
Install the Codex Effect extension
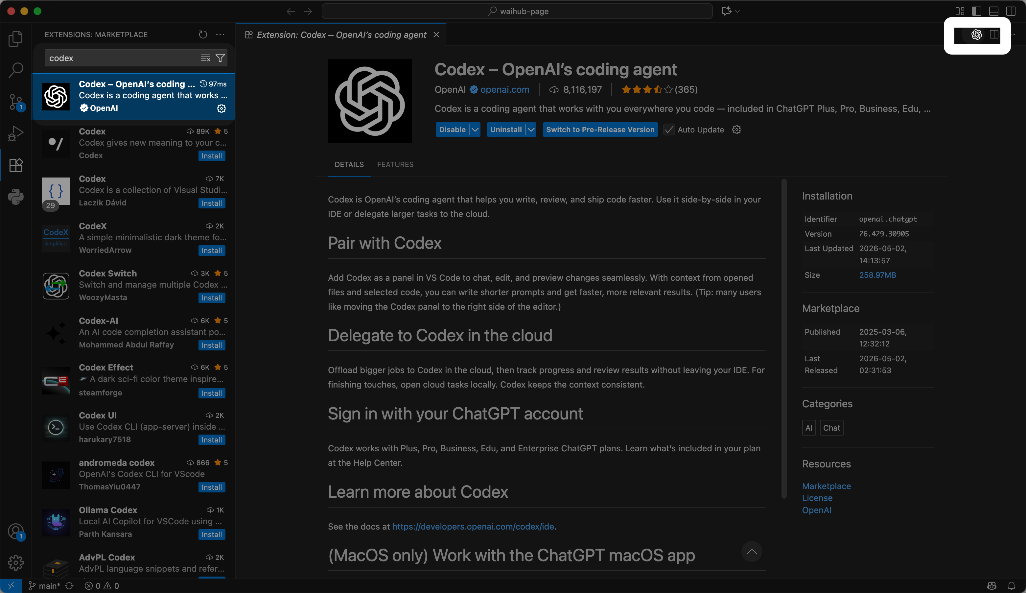coord(212,393)
